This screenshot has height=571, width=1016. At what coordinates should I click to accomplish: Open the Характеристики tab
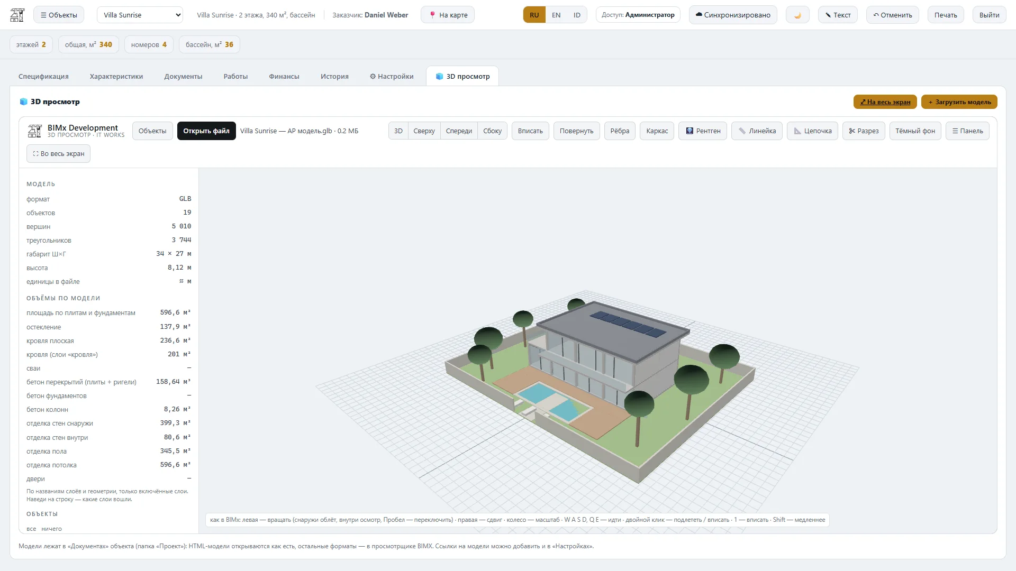116,76
